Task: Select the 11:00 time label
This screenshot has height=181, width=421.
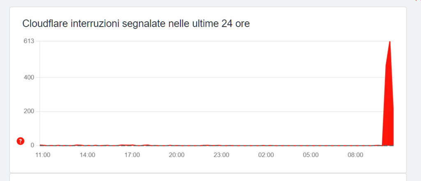Action: [43, 155]
